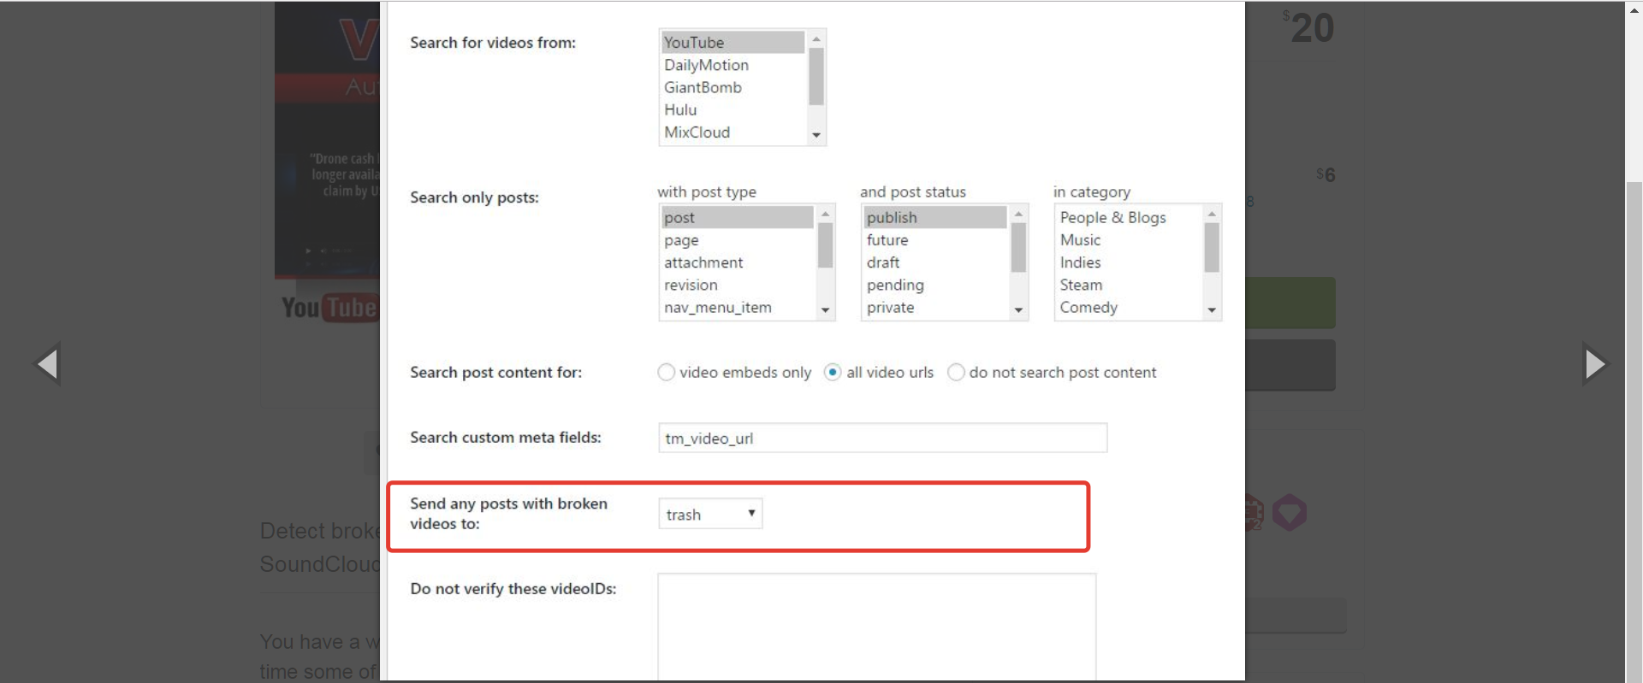Image resolution: width=1643 pixels, height=683 pixels.
Task: Click the next image right arrow
Action: tap(1594, 364)
